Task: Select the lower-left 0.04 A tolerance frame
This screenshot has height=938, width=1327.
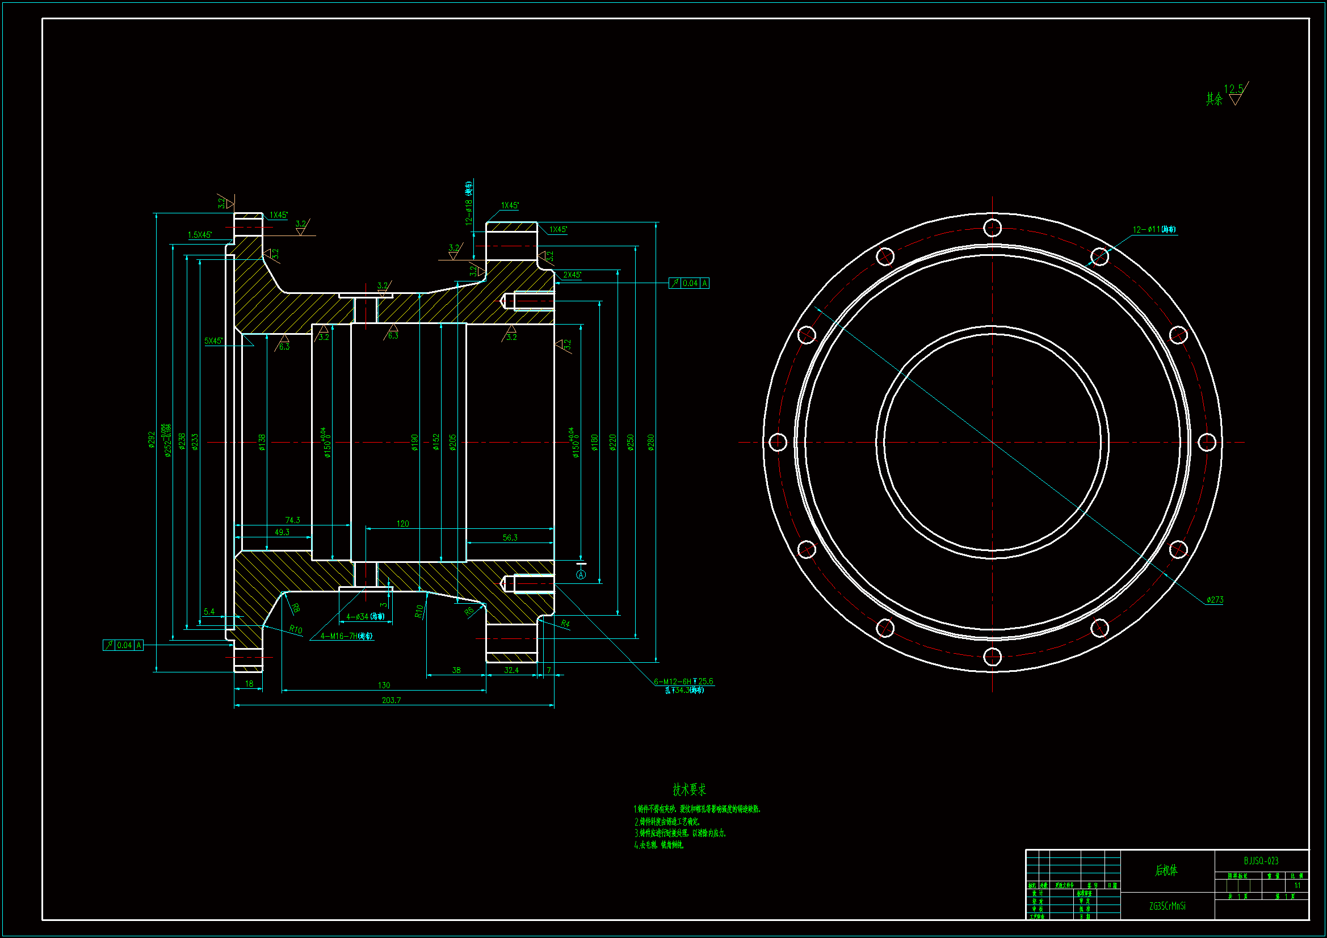Action: [123, 645]
